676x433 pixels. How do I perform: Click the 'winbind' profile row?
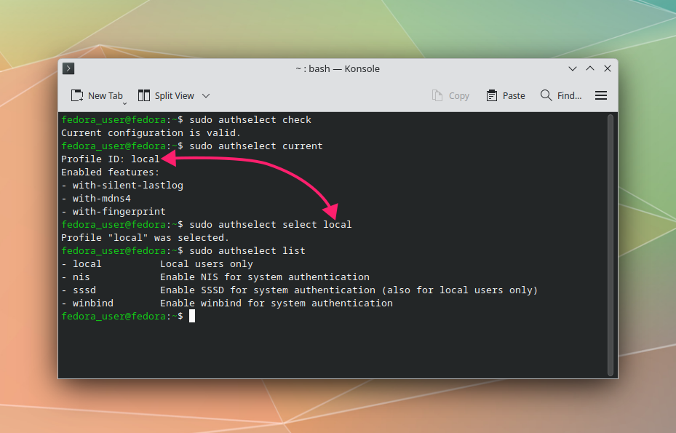pyautogui.click(x=227, y=303)
